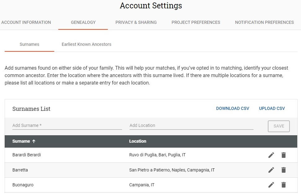Edit the Barretta surname row
Viewport: 301px width, 195px height.
point(271,170)
